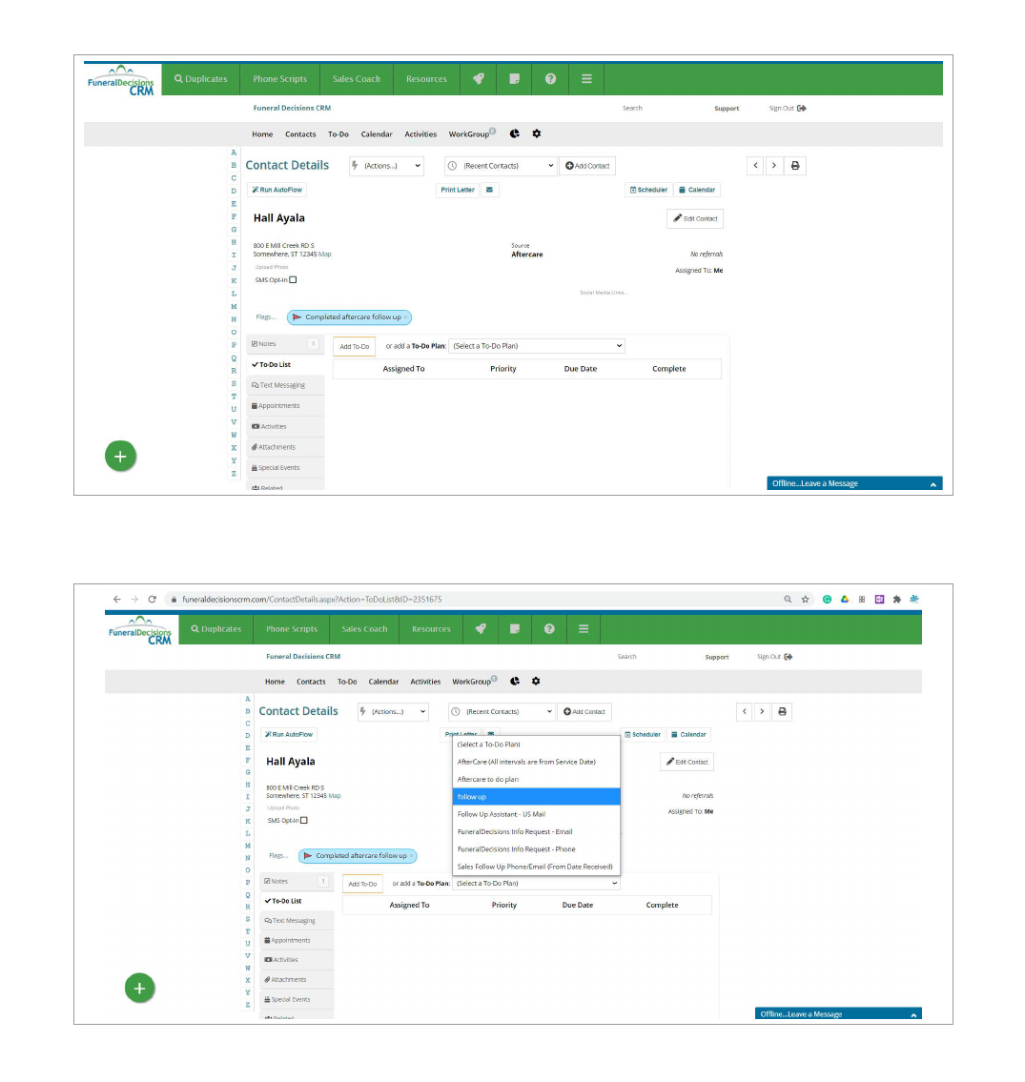Click the Edit Contact button in the upper screenshot
1025x1082 pixels.
pos(695,219)
